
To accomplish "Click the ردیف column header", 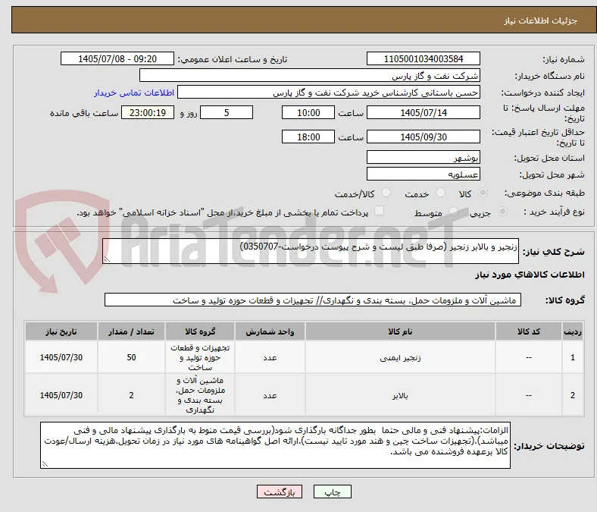I will (572, 331).
